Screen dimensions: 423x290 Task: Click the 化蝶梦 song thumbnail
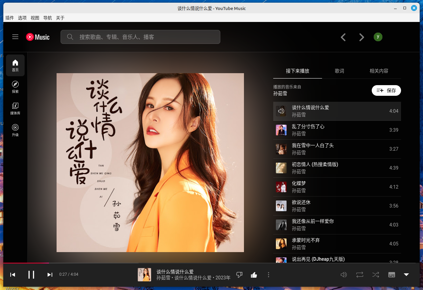[281, 187]
